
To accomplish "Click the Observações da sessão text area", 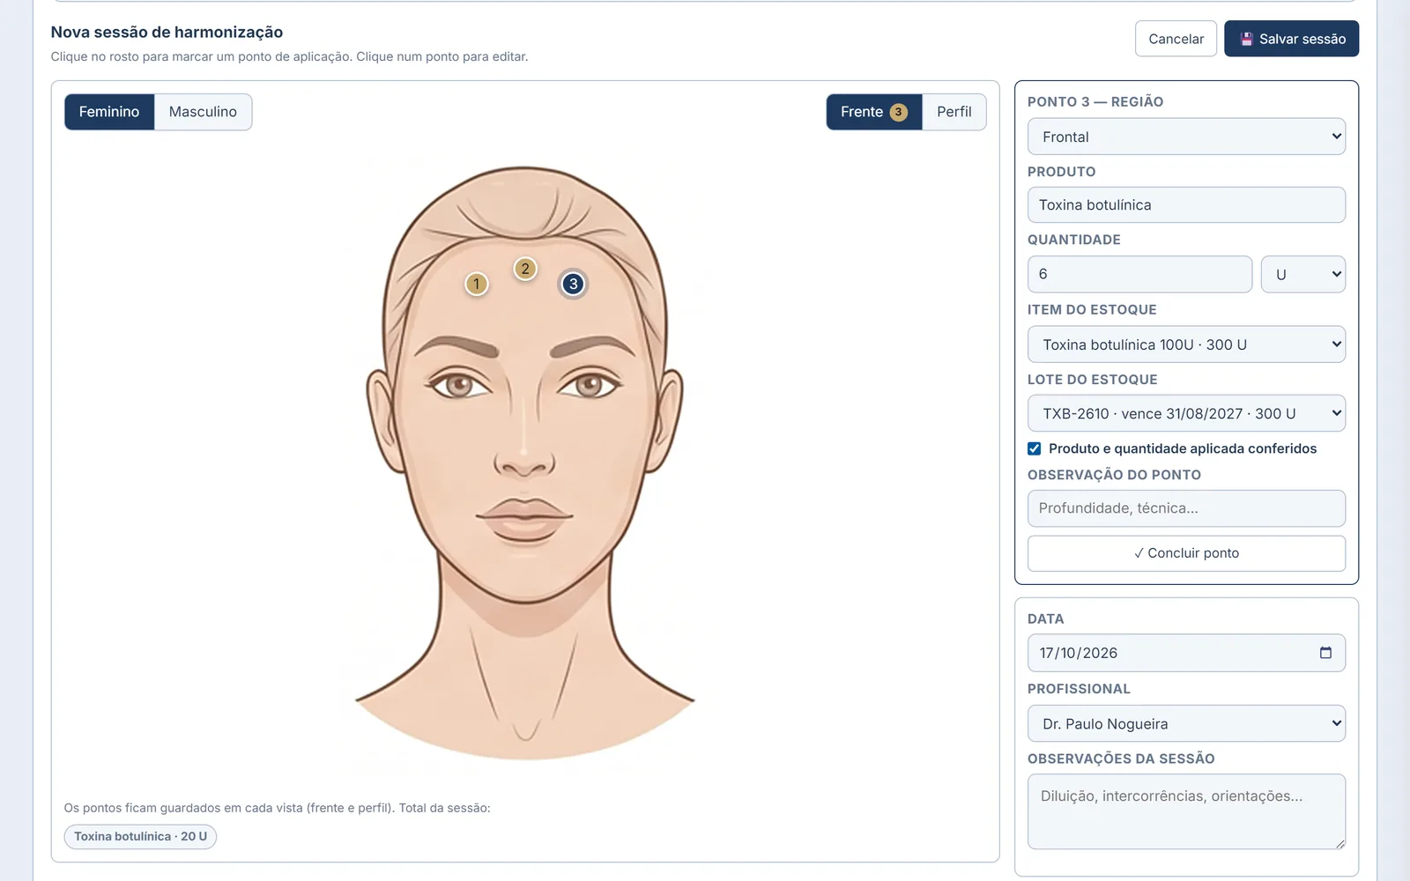I will tap(1186, 811).
